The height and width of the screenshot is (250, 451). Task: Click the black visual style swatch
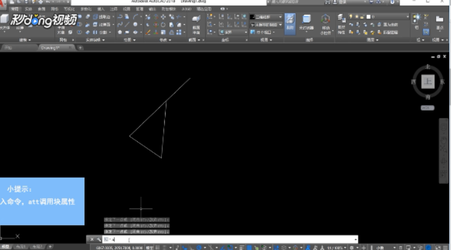pyautogui.click(x=252, y=17)
